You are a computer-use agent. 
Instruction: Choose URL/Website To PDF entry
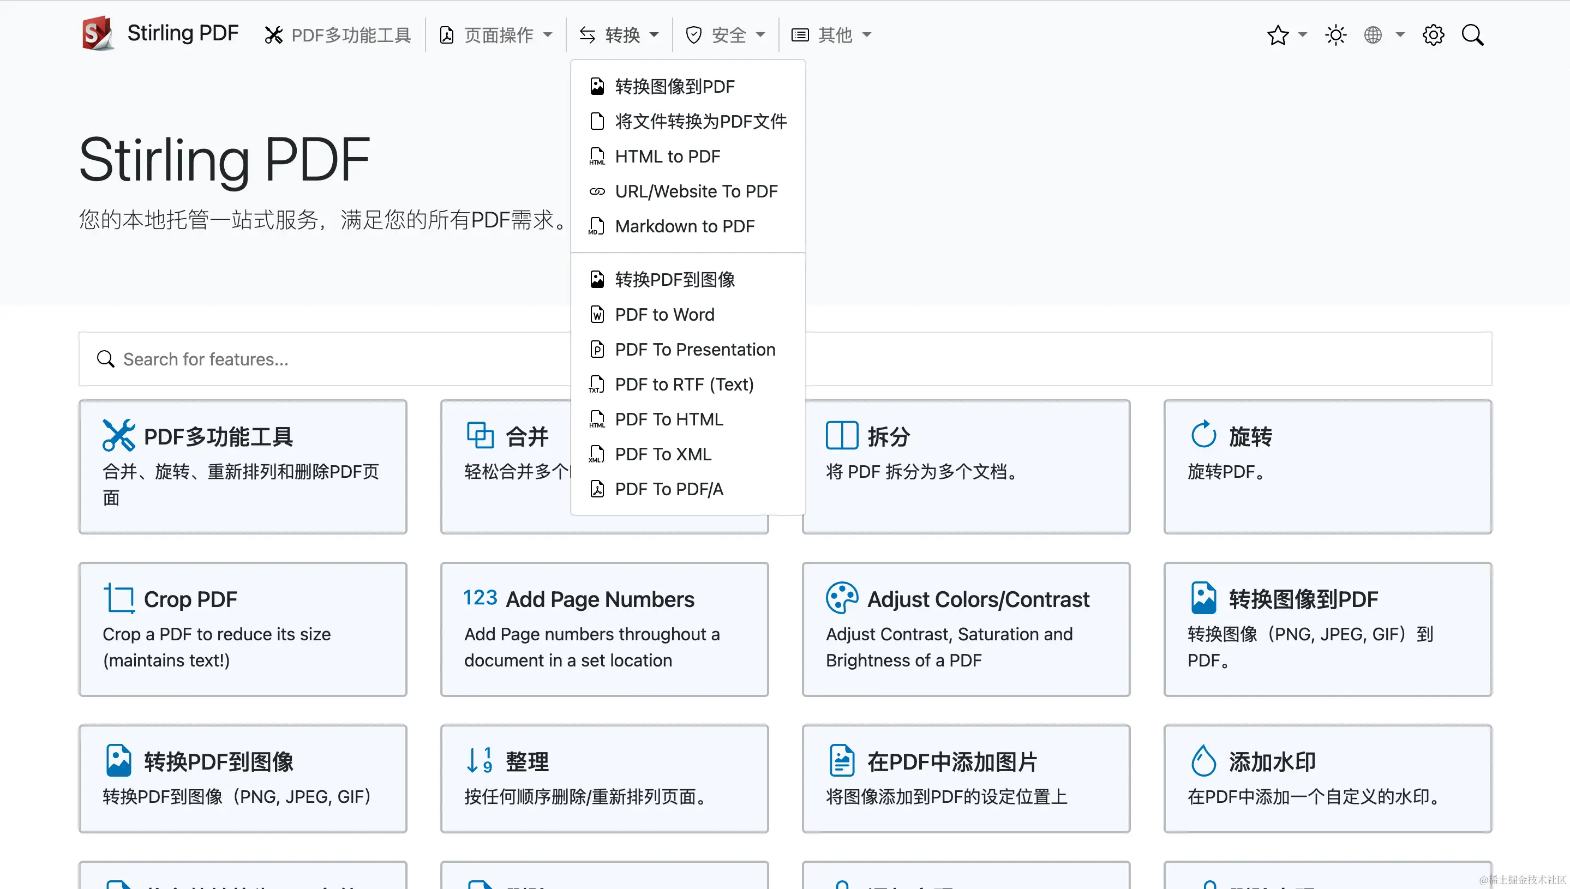coord(687,191)
